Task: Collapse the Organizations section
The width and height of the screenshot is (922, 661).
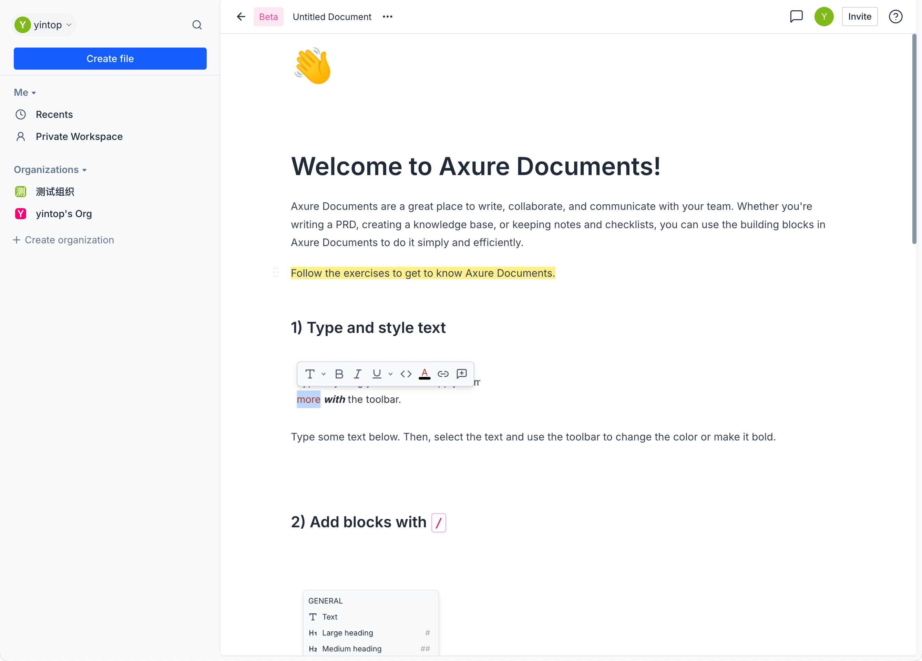Action: coord(50,170)
